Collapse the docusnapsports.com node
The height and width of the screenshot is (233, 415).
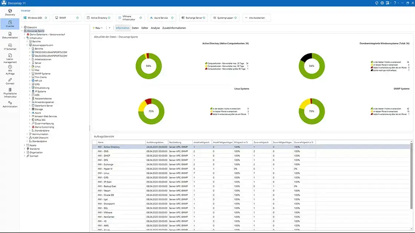[27, 45]
